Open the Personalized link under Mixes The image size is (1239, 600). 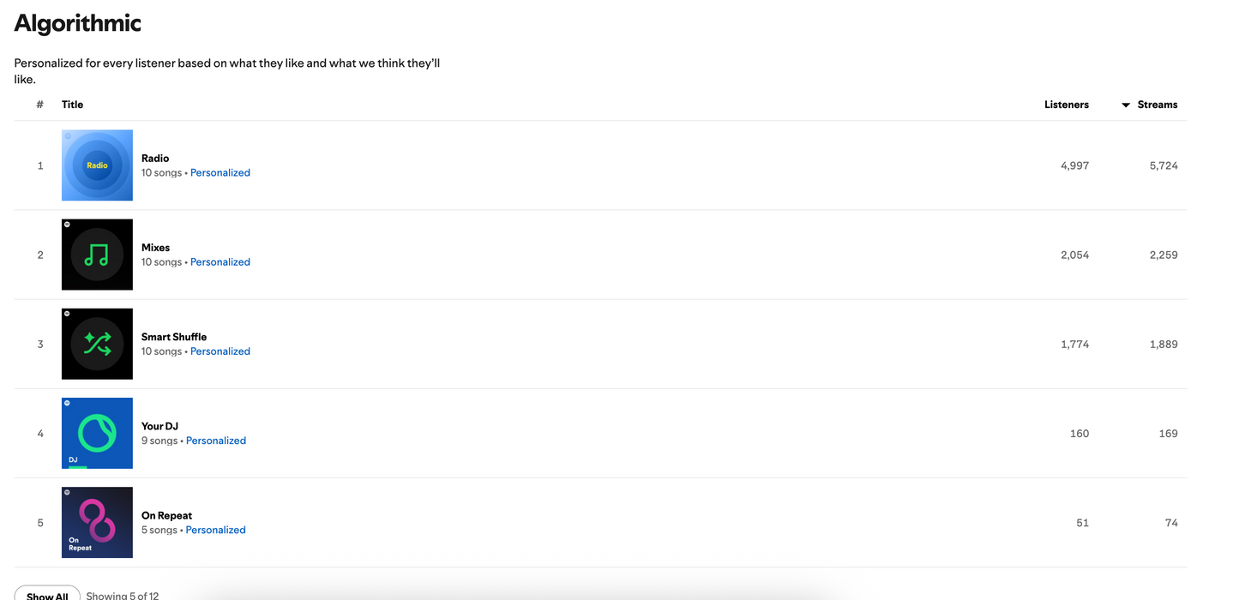point(220,261)
